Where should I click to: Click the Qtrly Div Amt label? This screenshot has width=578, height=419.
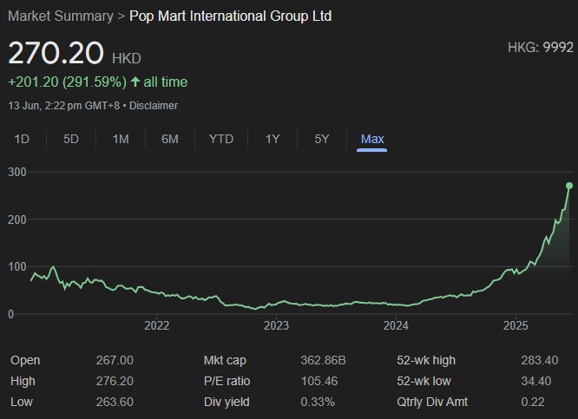[432, 402]
